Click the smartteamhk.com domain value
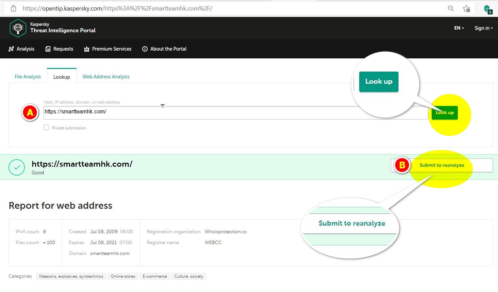The image size is (498, 292). [110, 253]
